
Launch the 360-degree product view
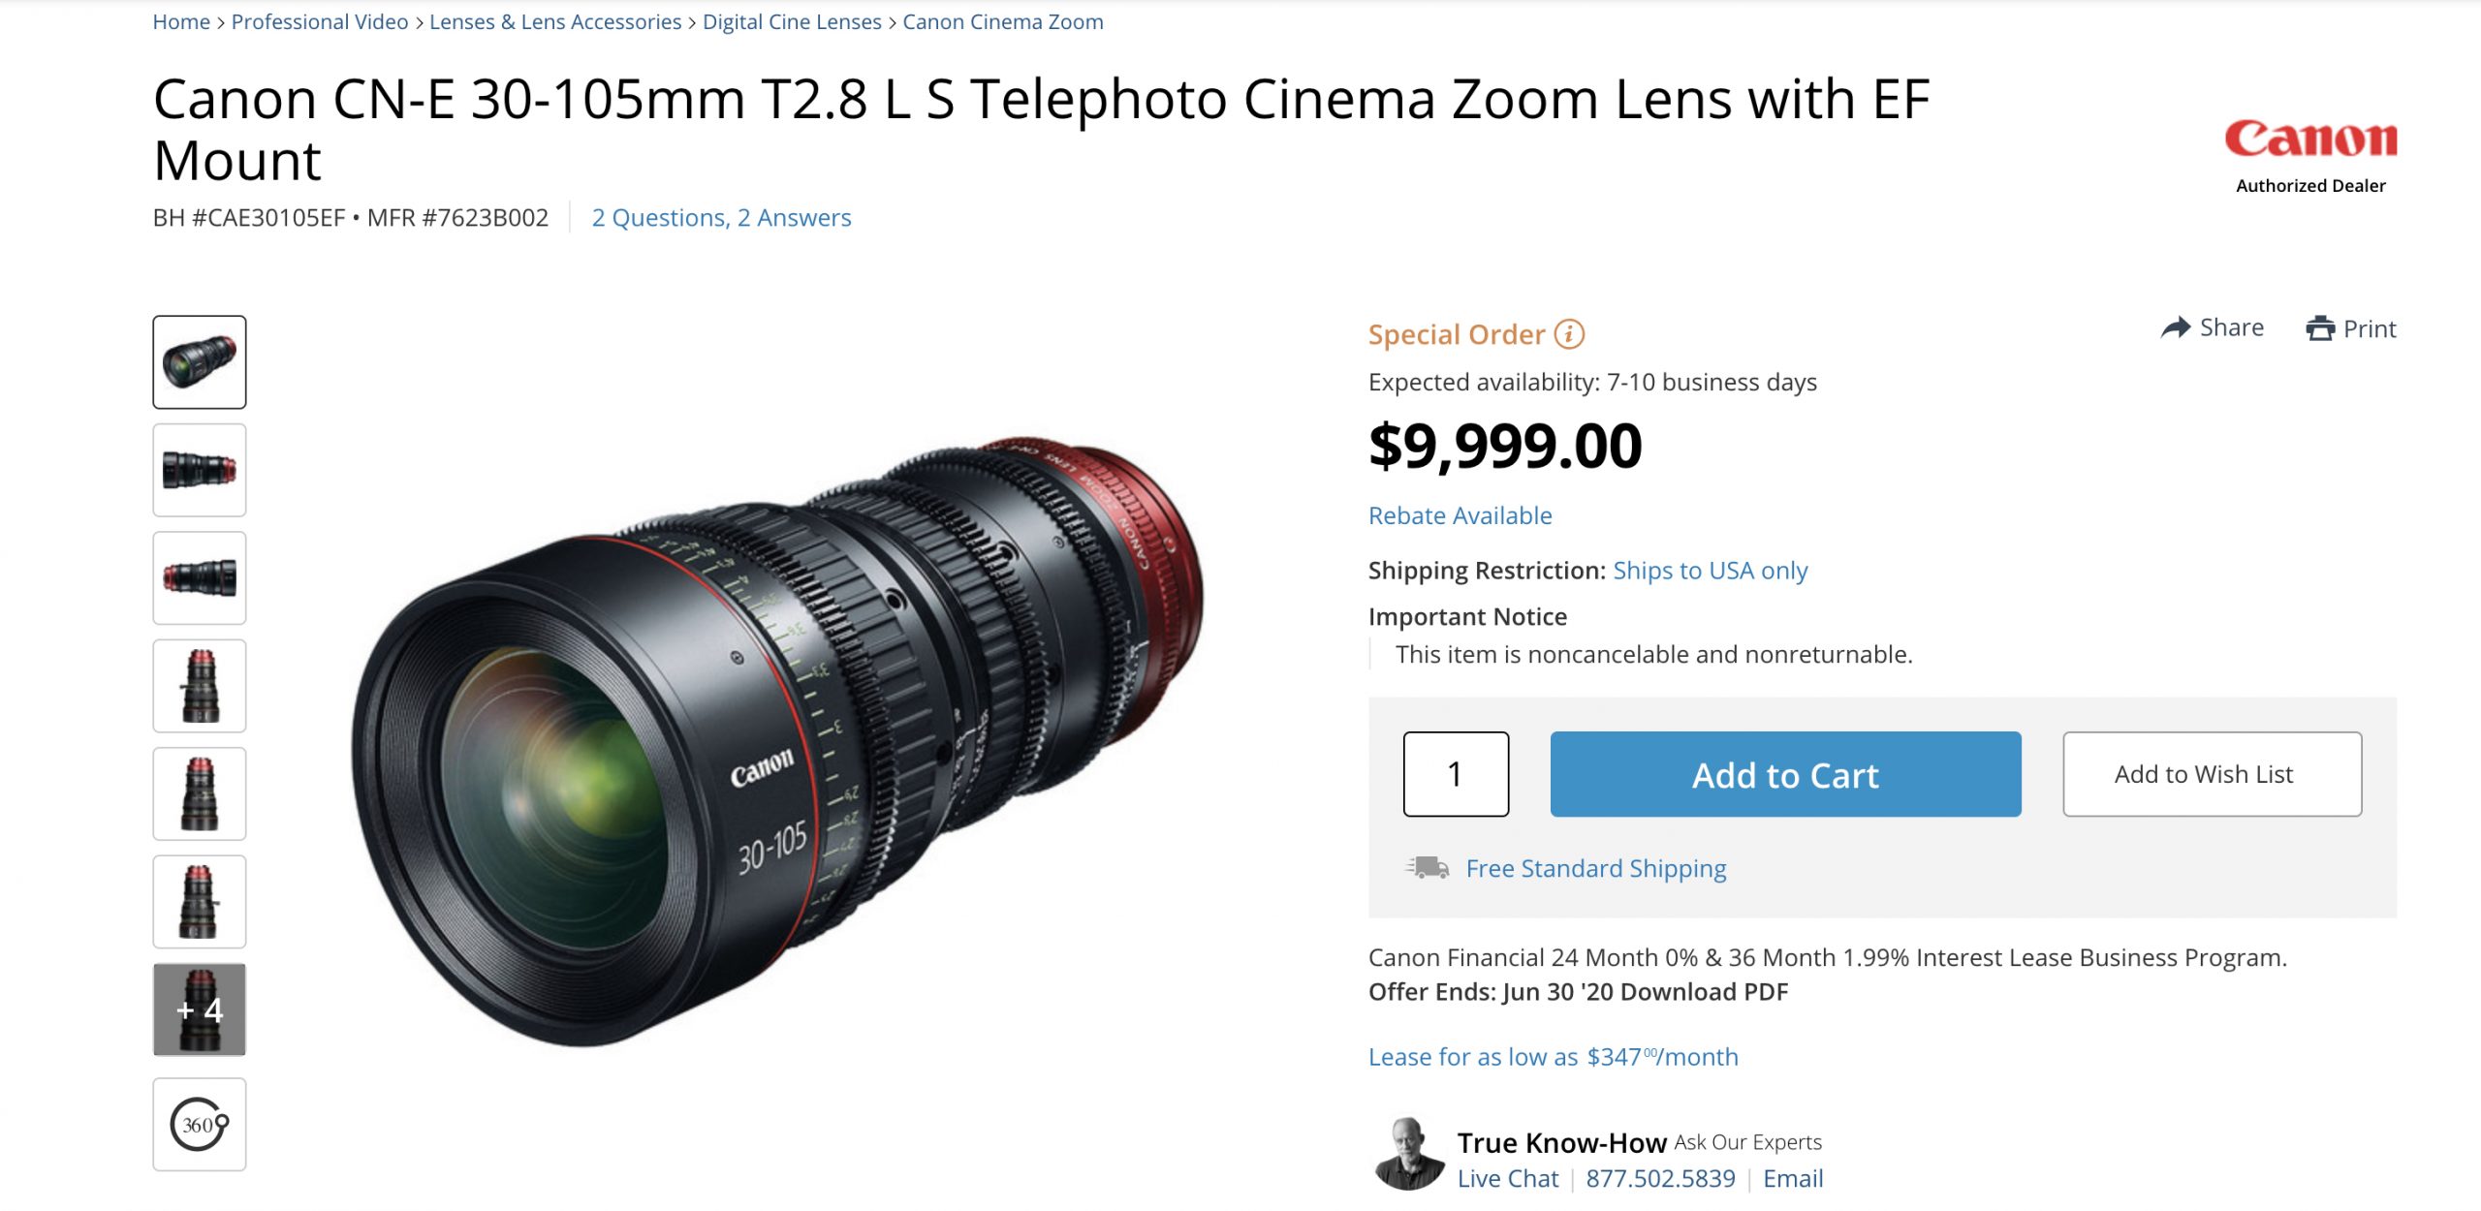[x=198, y=1125]
